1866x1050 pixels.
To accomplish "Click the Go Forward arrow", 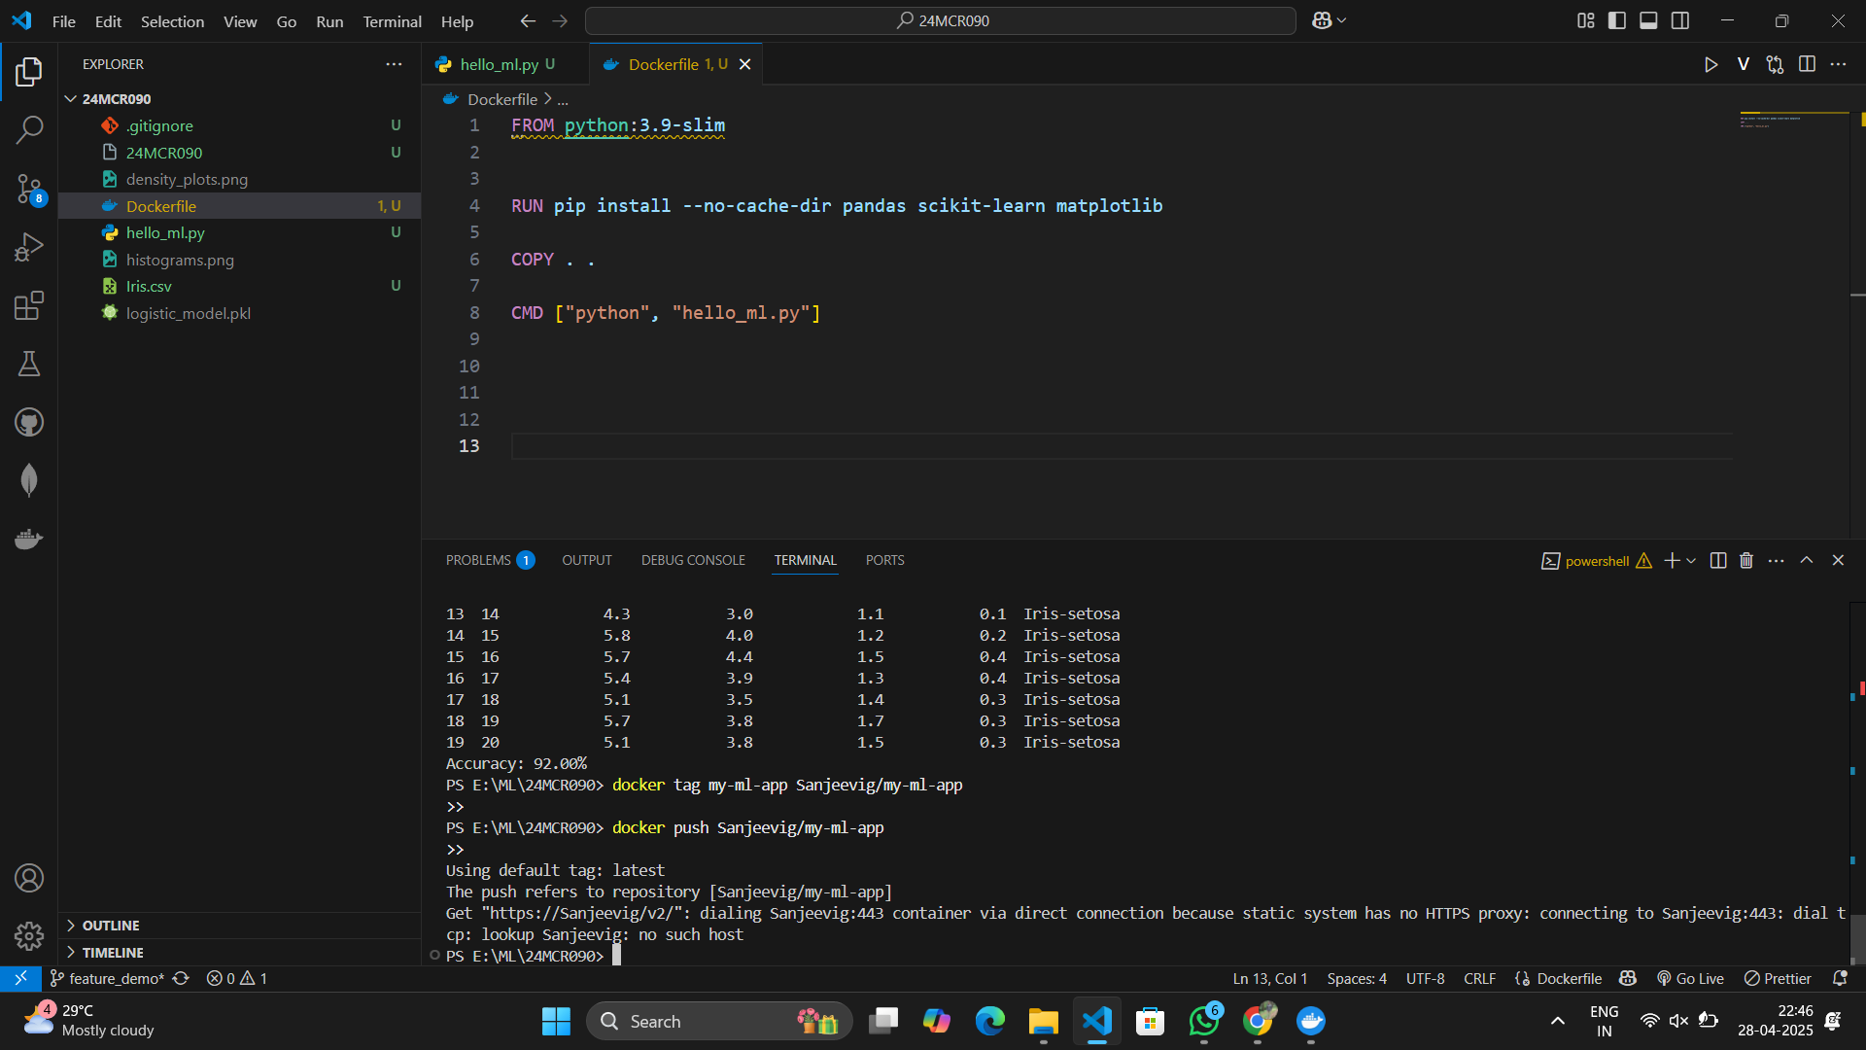I will [x=560, y=20].
